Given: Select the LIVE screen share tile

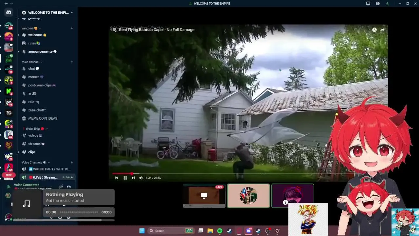Looking at the screenshot, I should [204, 196].
